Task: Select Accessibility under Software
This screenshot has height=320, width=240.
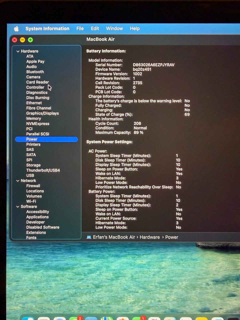Action: (x=37, y=212)
